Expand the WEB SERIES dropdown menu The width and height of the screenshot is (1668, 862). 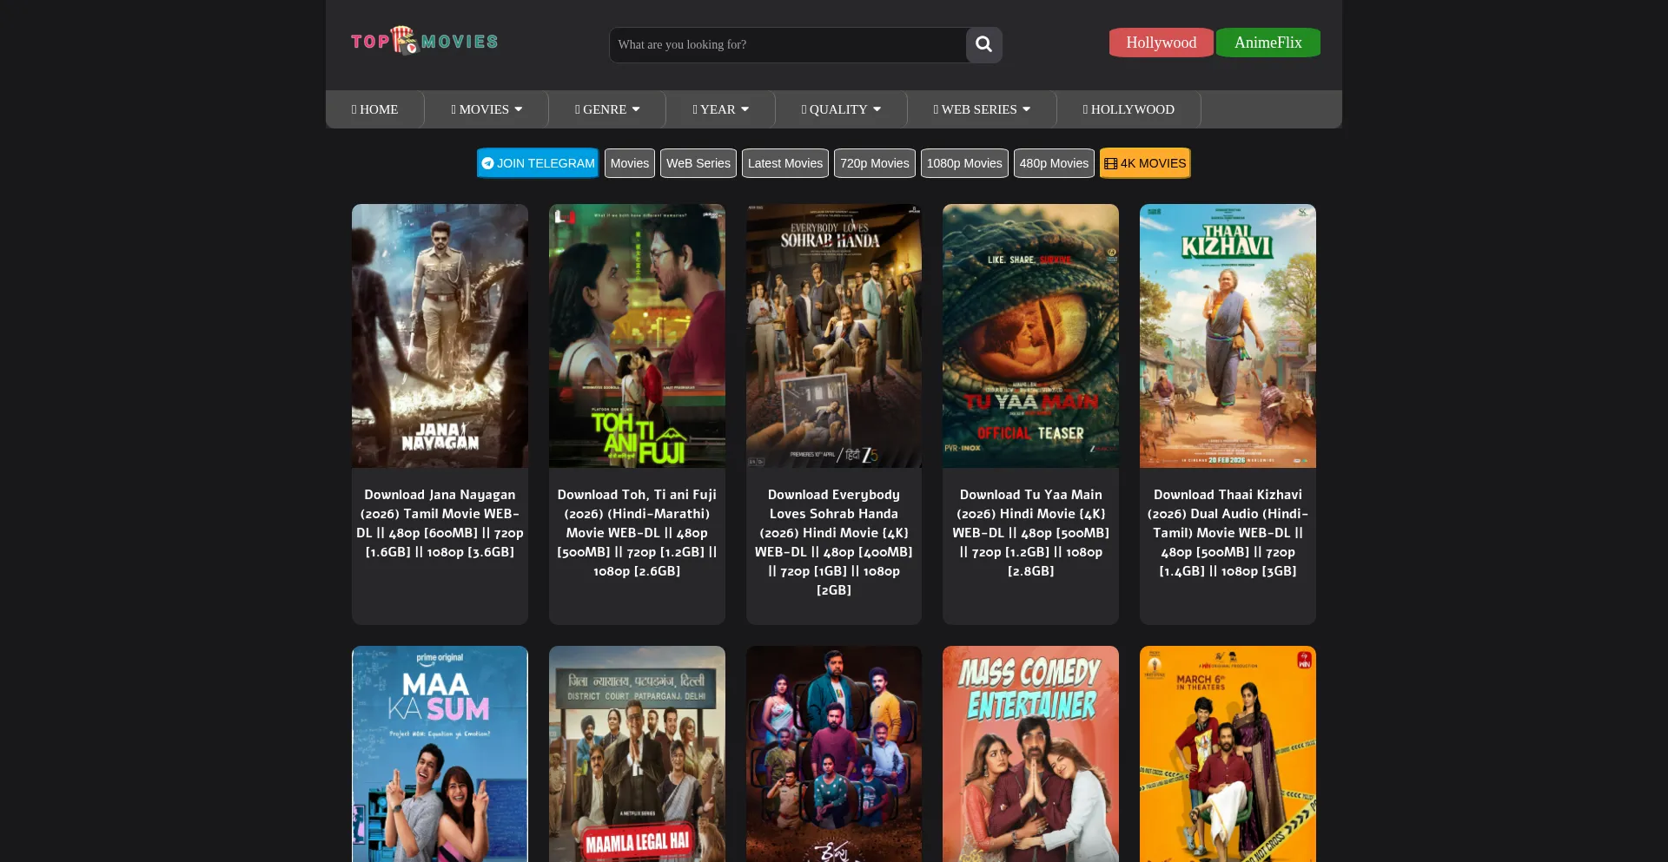(x=982, y=109)
